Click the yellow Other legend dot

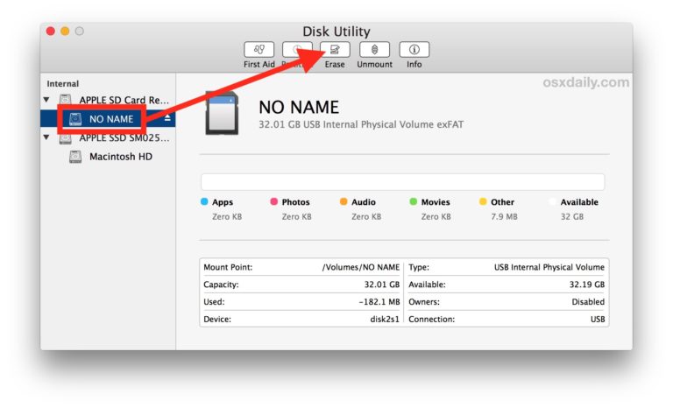tap(483, 201)
